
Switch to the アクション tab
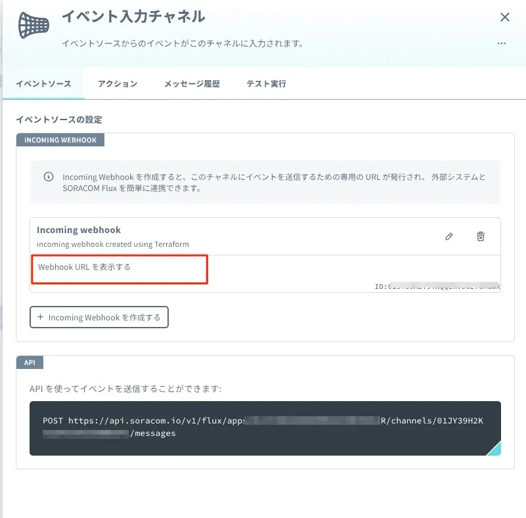pyautogui.click(x=118, y=83)
